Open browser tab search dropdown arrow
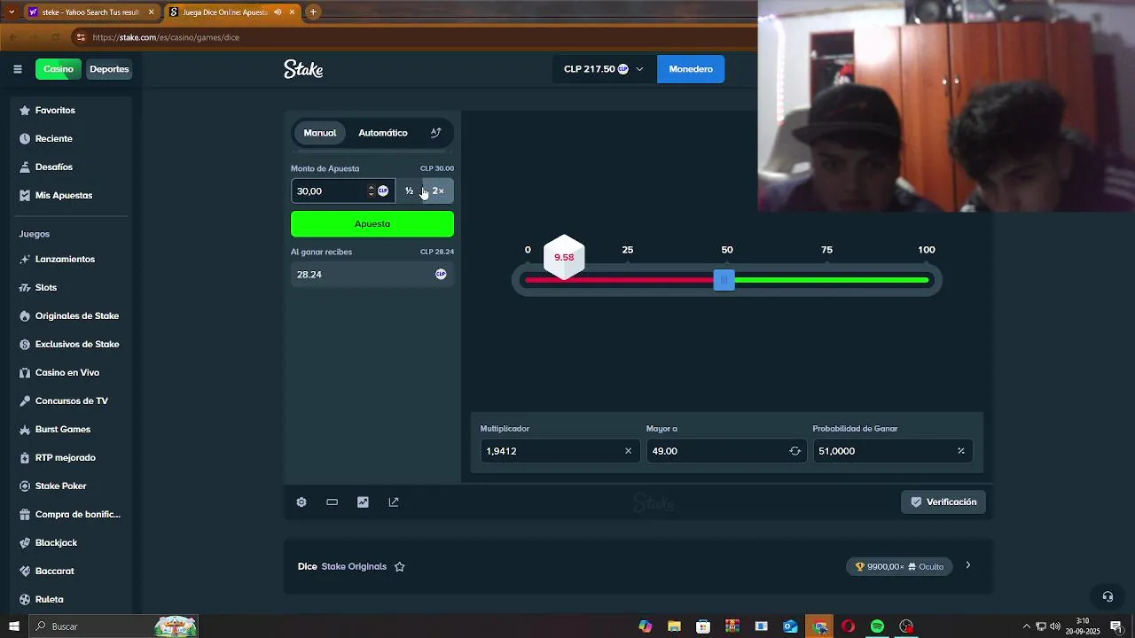 [11, 12]
